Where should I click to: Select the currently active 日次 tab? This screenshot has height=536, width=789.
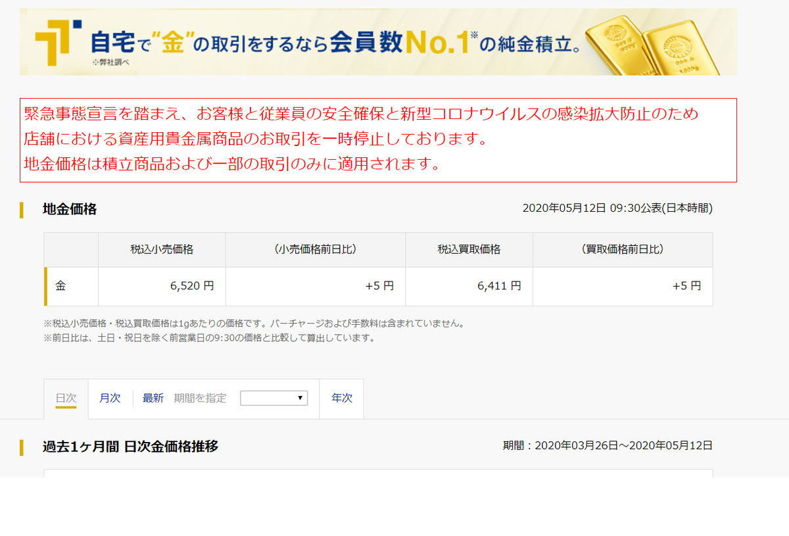(x=66, y=399)
